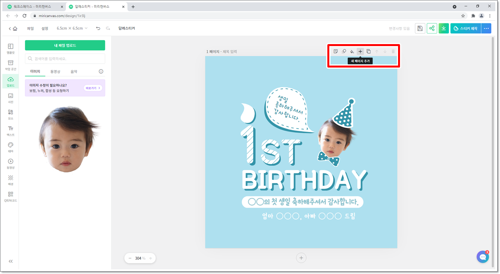Click the page background paint bucket icon

point(352,52)
